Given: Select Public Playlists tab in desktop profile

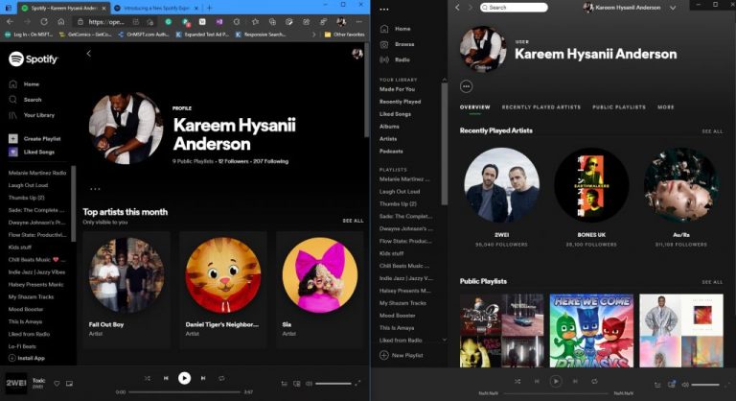Looking at the screenshot, I should (619, 107).
